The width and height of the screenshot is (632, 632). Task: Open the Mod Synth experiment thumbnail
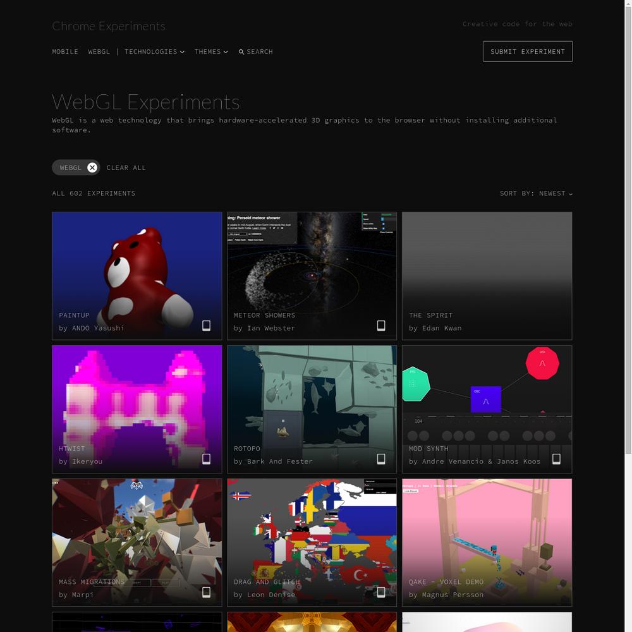click(487, 409)
